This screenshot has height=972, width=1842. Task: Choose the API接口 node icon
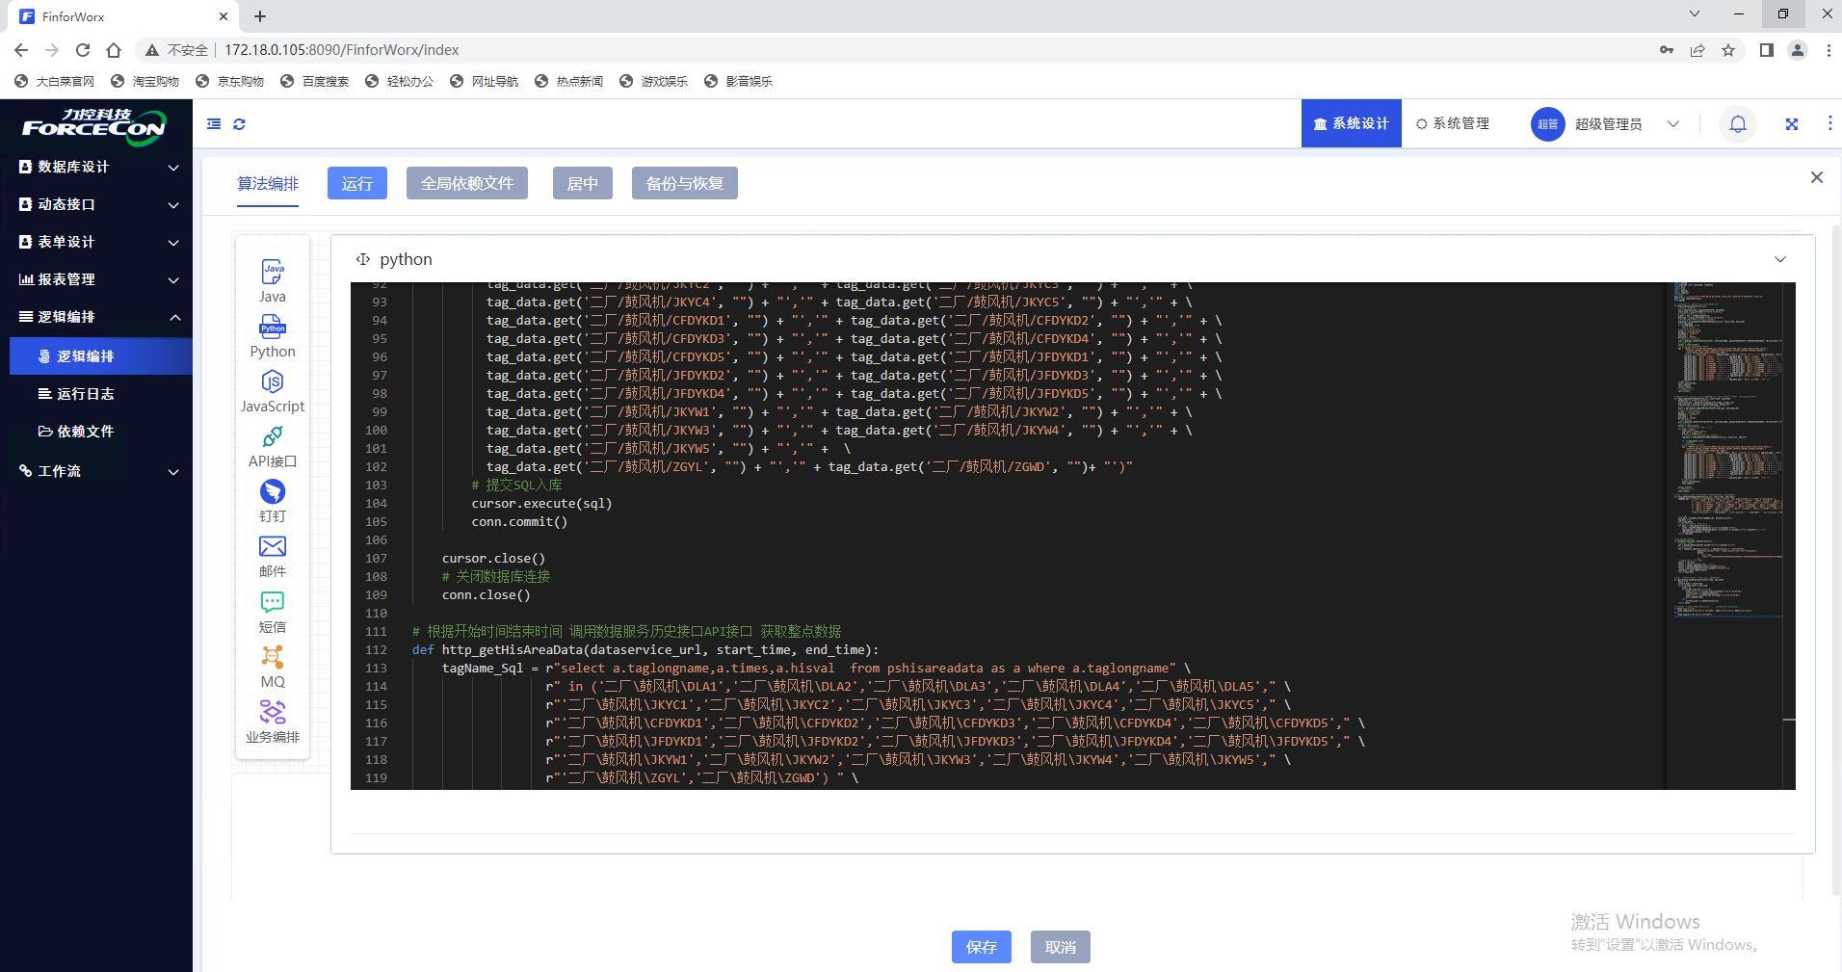[273, 436]
